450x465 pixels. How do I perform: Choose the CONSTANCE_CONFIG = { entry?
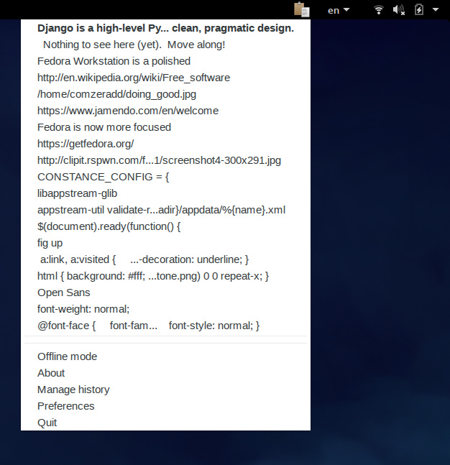pyautogui.click(x=165, y=177)
